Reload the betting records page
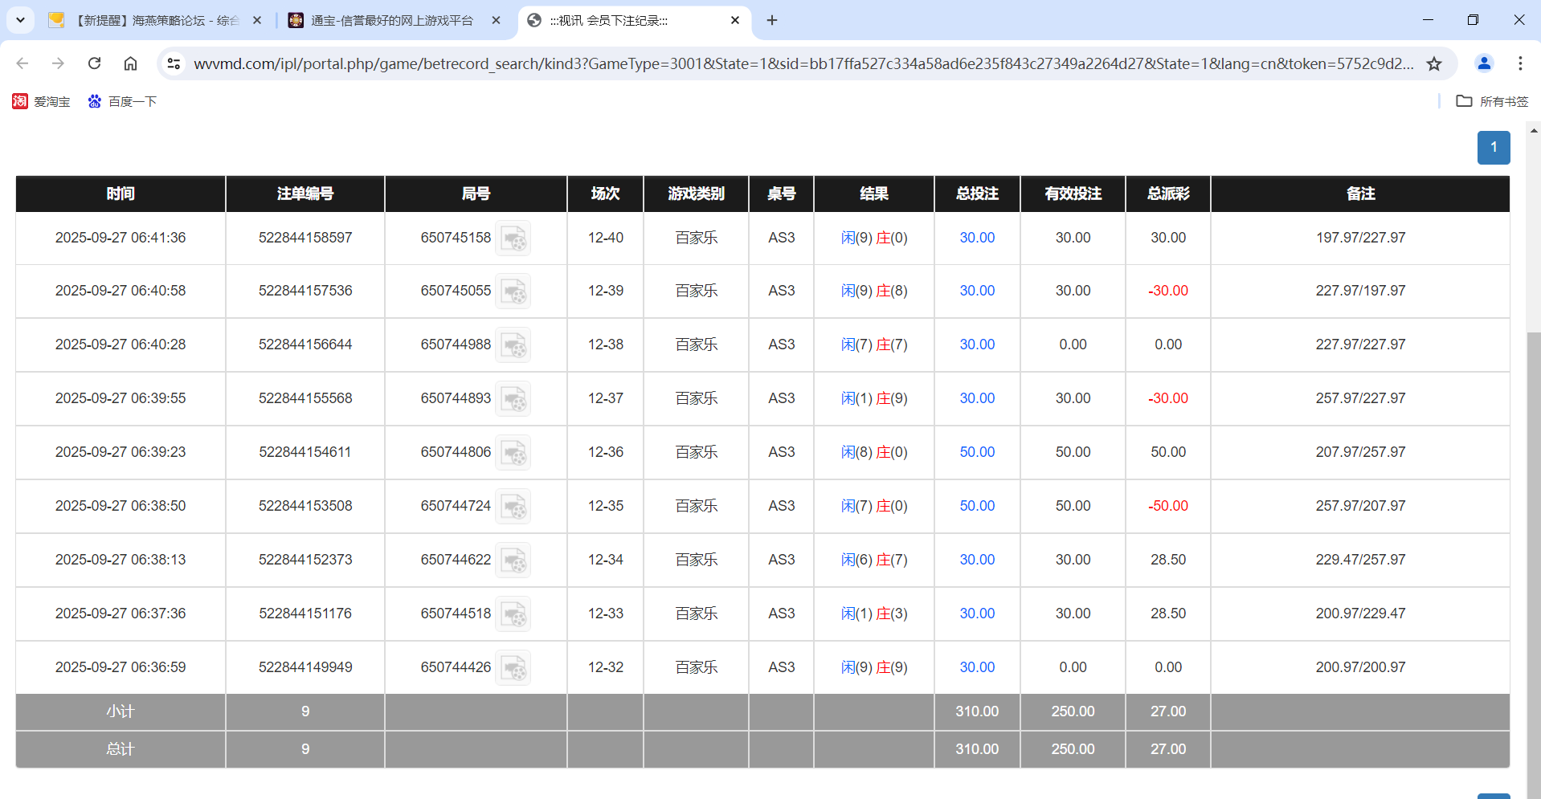This screenshot has height=799, width=1541. (94, 63)
